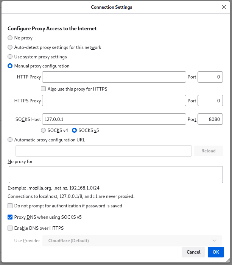The width and height of the screenshot is (232, 265).
Task: Select the No proxy option
Action: tap(10, 38)
